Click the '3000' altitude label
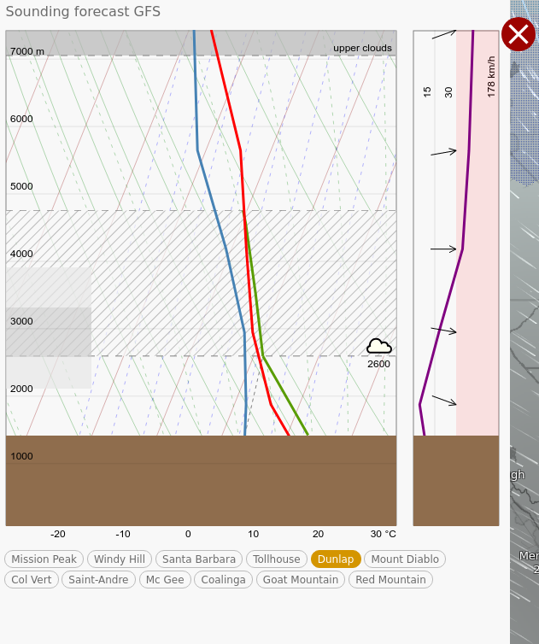This screenshot has height=644, width=539. pyautogui.click(x=21, y=321)
